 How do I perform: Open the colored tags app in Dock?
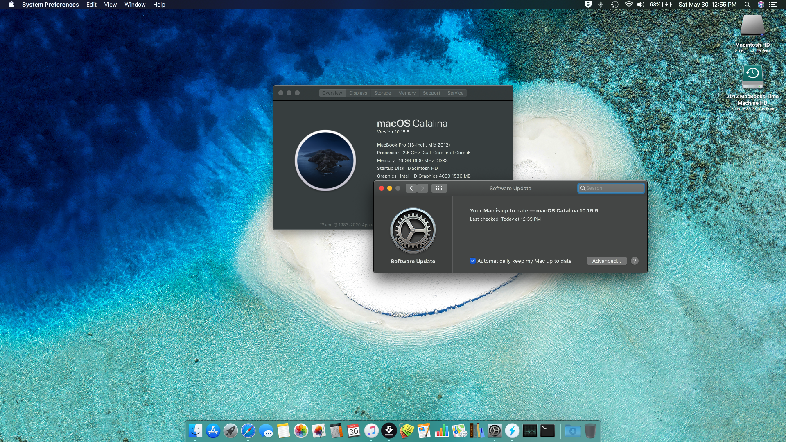[407, 431]
